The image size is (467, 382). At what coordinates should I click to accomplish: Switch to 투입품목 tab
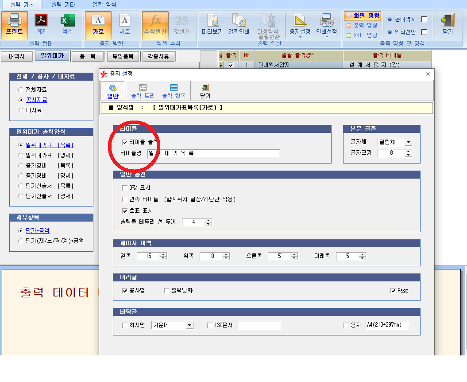pyautogui.click(x=123, y=56)
